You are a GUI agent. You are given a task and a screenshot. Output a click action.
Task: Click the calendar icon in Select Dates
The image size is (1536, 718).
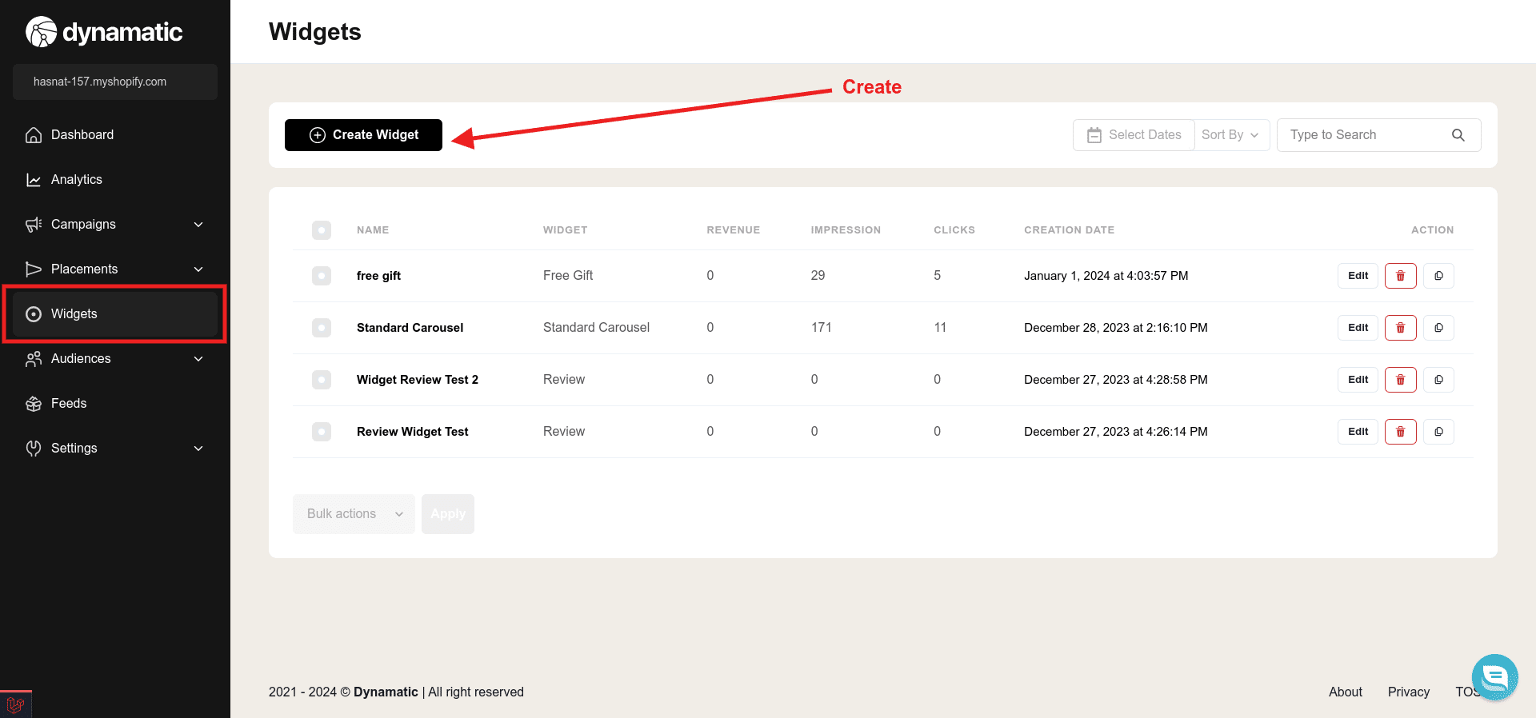[x=1094, y=135]
